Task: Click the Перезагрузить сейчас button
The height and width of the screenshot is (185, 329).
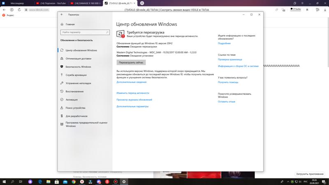Action: click(x=131, y=62)
